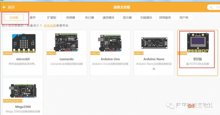Switch to the 执行器 tab
The width and height of the screenshot is (220, 115).
coord(89,17)
